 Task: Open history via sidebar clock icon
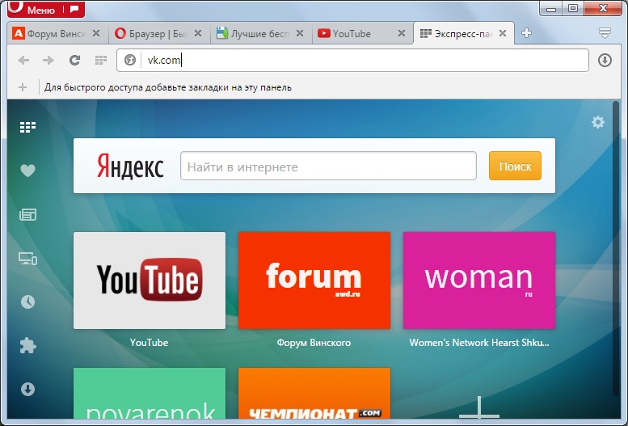(x=27, y=302)
